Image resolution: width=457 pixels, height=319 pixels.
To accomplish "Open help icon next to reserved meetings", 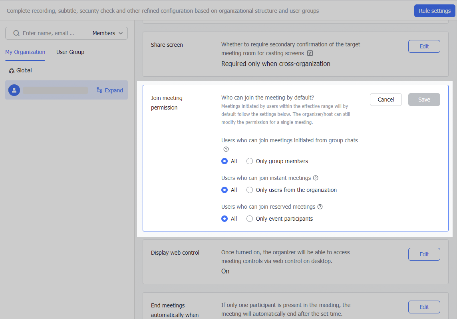I will tap(320, 207).
